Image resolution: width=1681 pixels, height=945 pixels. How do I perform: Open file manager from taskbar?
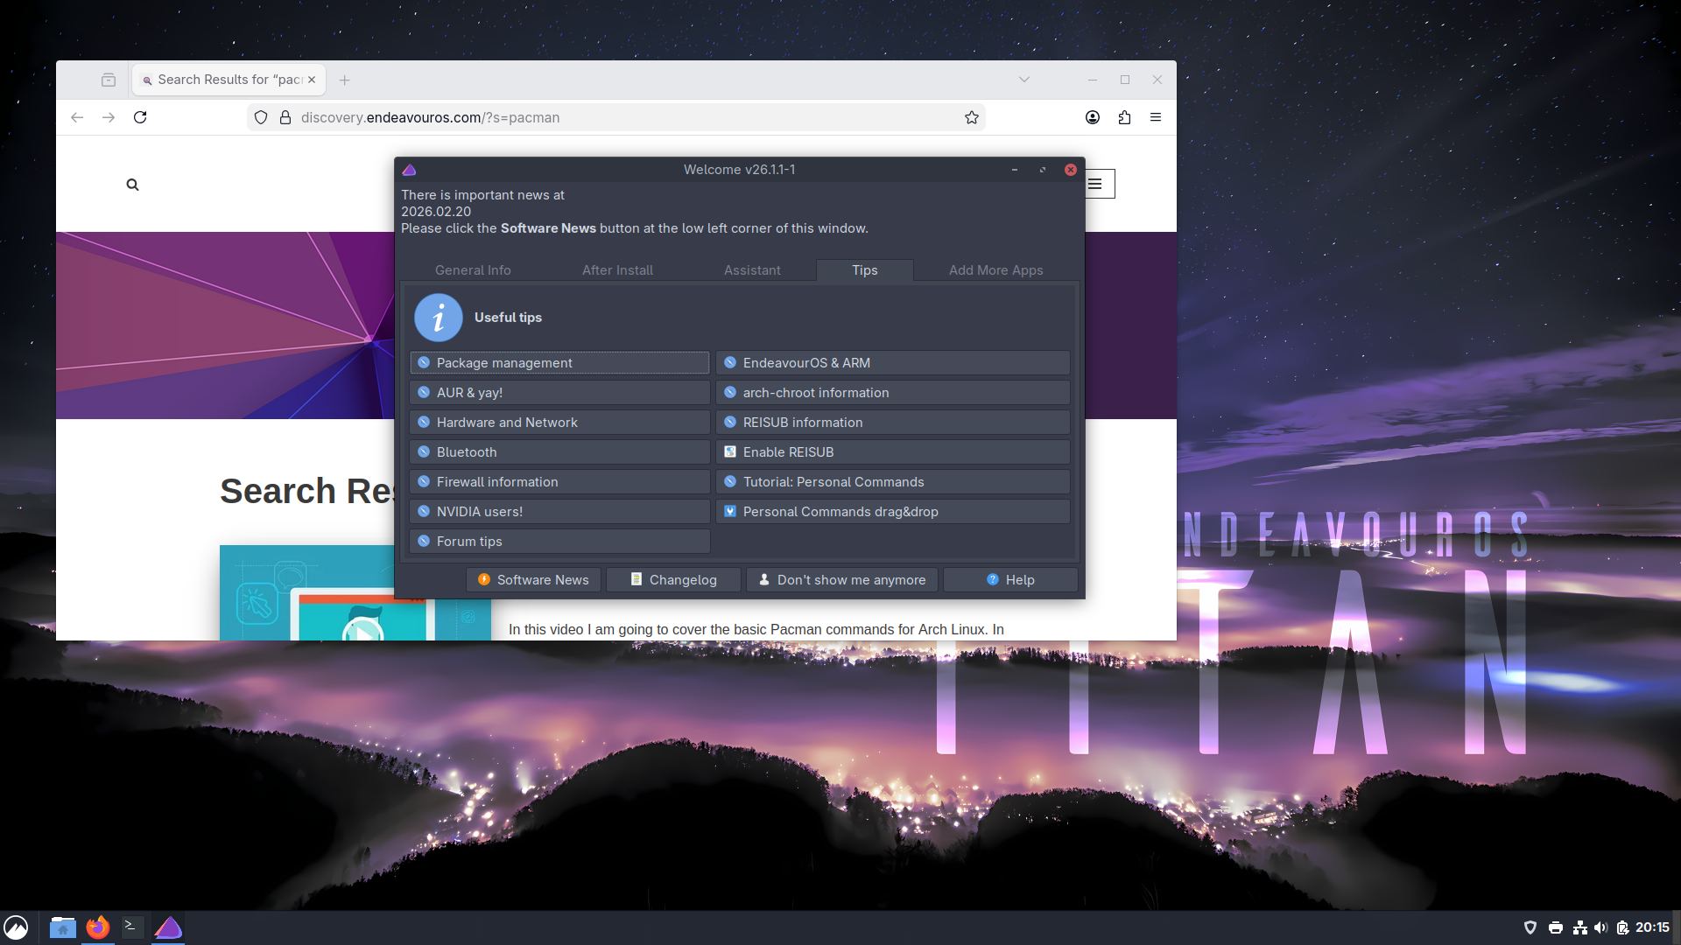coord(62,927)
